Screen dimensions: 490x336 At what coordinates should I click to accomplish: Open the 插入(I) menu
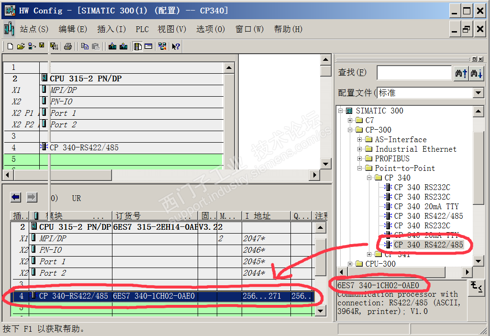click(111, 29)
